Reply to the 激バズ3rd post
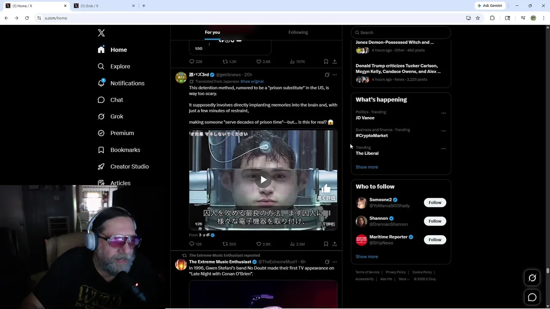 coord(196,244)
